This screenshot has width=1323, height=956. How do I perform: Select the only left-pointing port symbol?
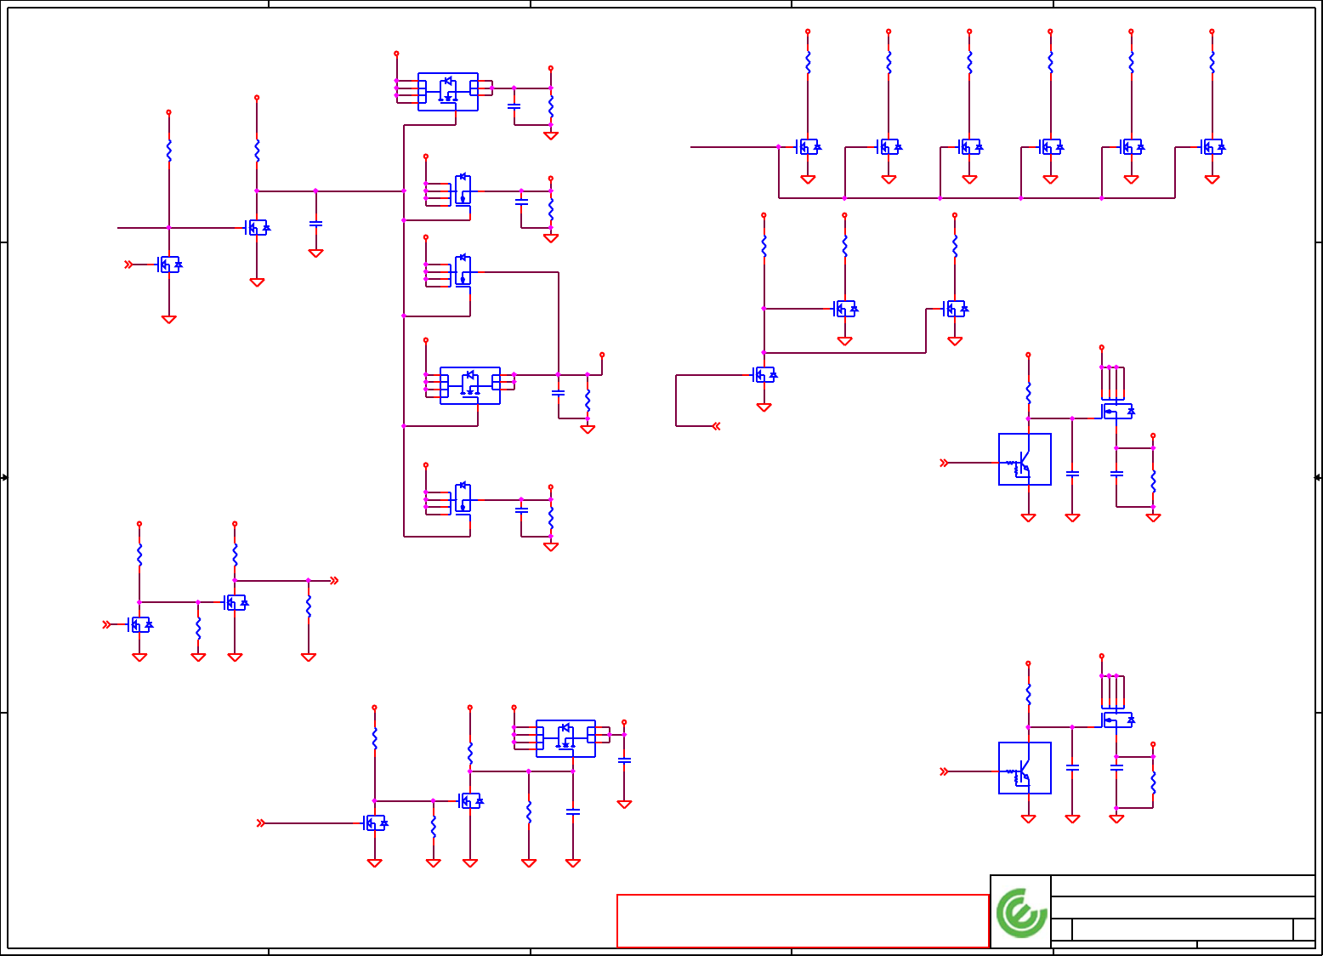tap(716, 426)
